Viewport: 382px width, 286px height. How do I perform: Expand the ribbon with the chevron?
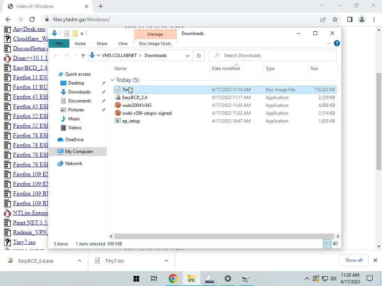click(x=328, y=43)
